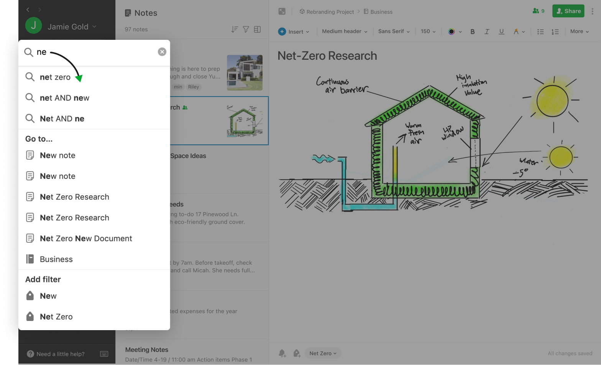Open the Insert menu
This screenshot has height=365, width=601.
(x=294, y=31)
